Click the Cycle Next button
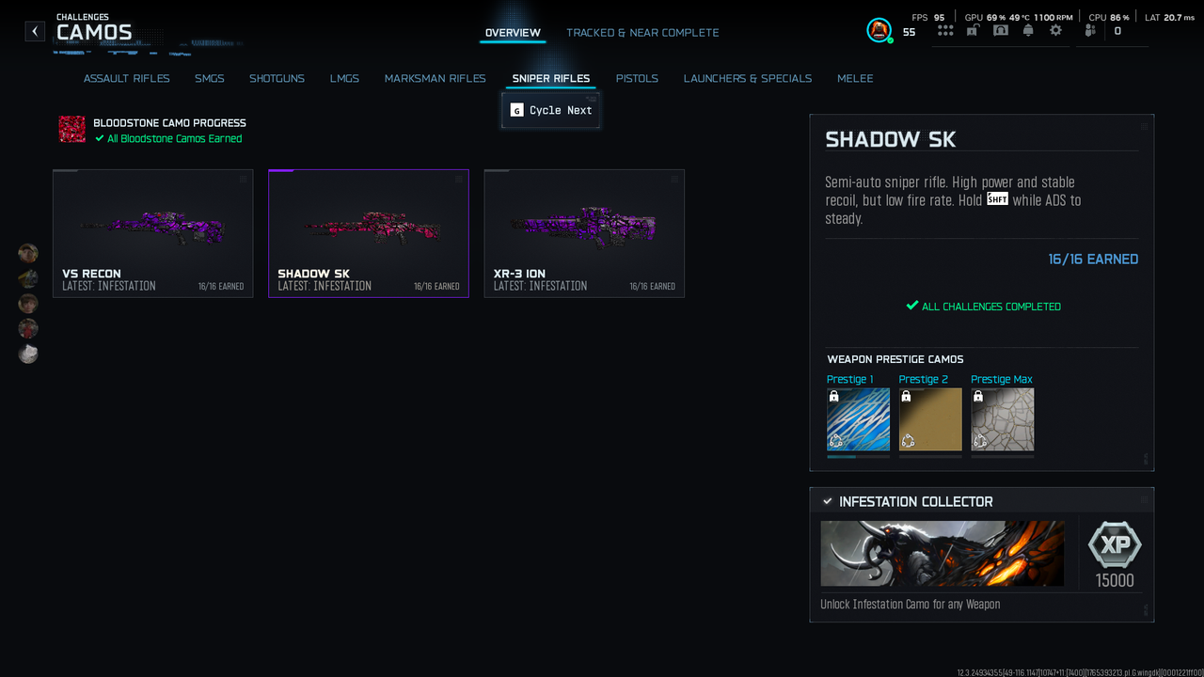This screenshot has width=1204, height=677. point(551,110)
